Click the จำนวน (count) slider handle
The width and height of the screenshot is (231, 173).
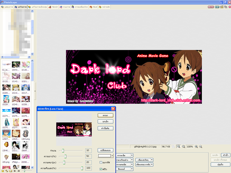point(63,151)
